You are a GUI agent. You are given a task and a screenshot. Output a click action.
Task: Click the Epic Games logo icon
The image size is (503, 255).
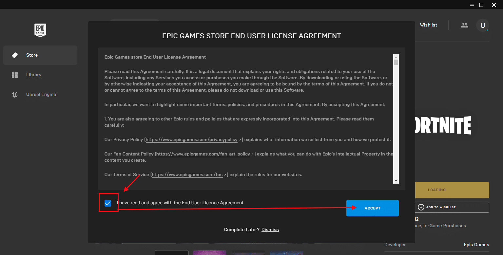[x=40, y=30]
